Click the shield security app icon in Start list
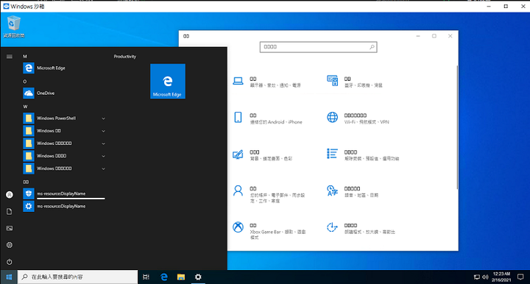This screenshot has height=284, width=530. 29,194
